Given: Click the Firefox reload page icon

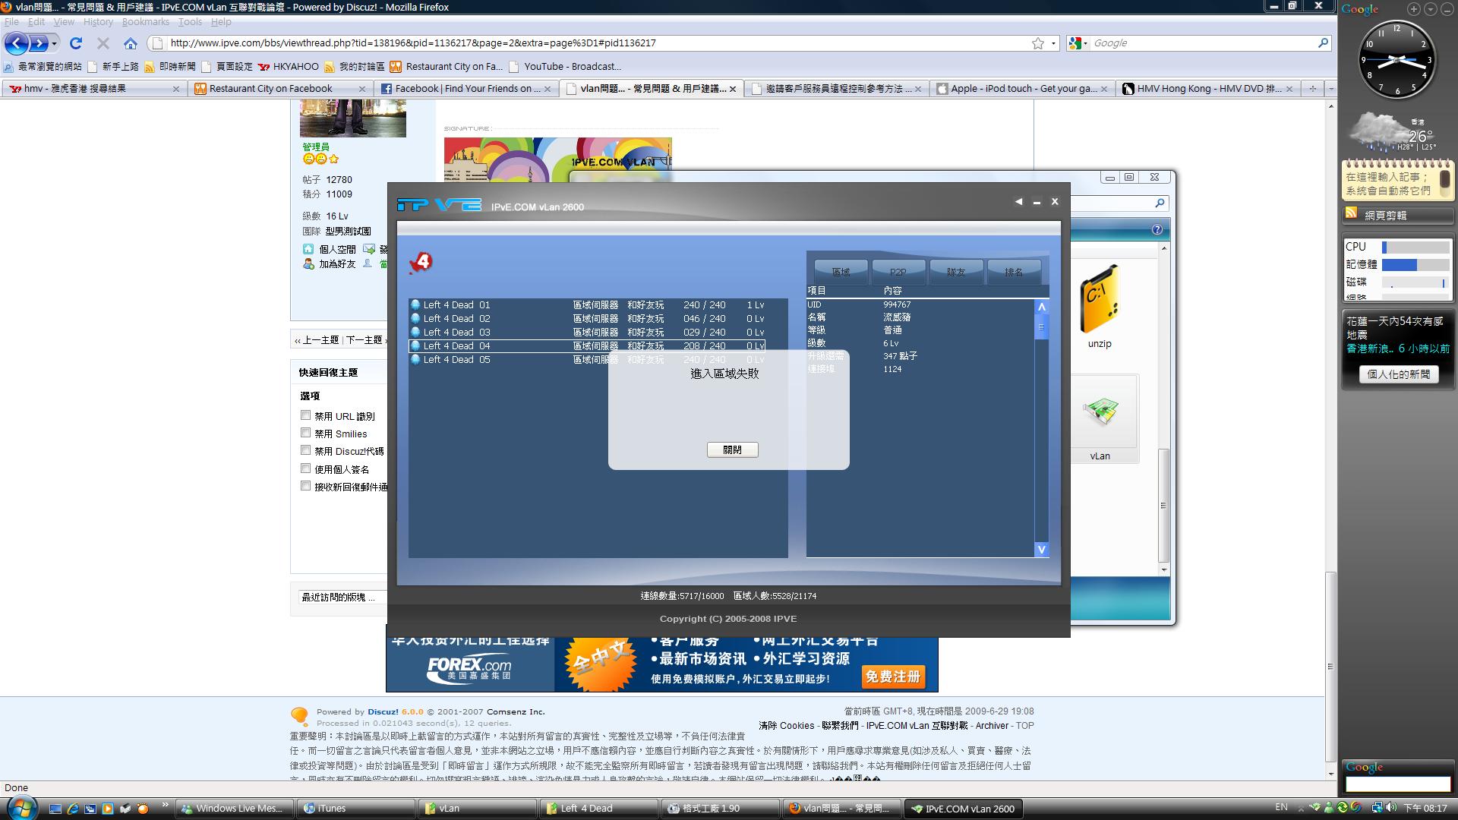Looking at the screenshot, I should click(76, 43).
